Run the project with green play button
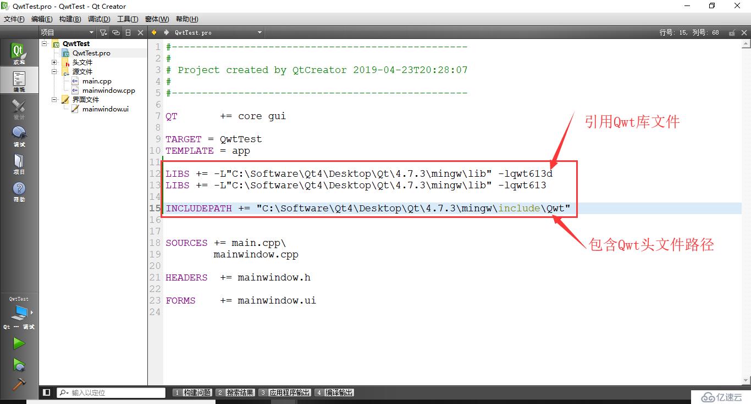This screenshot has width=751, height=404. click(x=19, y=343)
